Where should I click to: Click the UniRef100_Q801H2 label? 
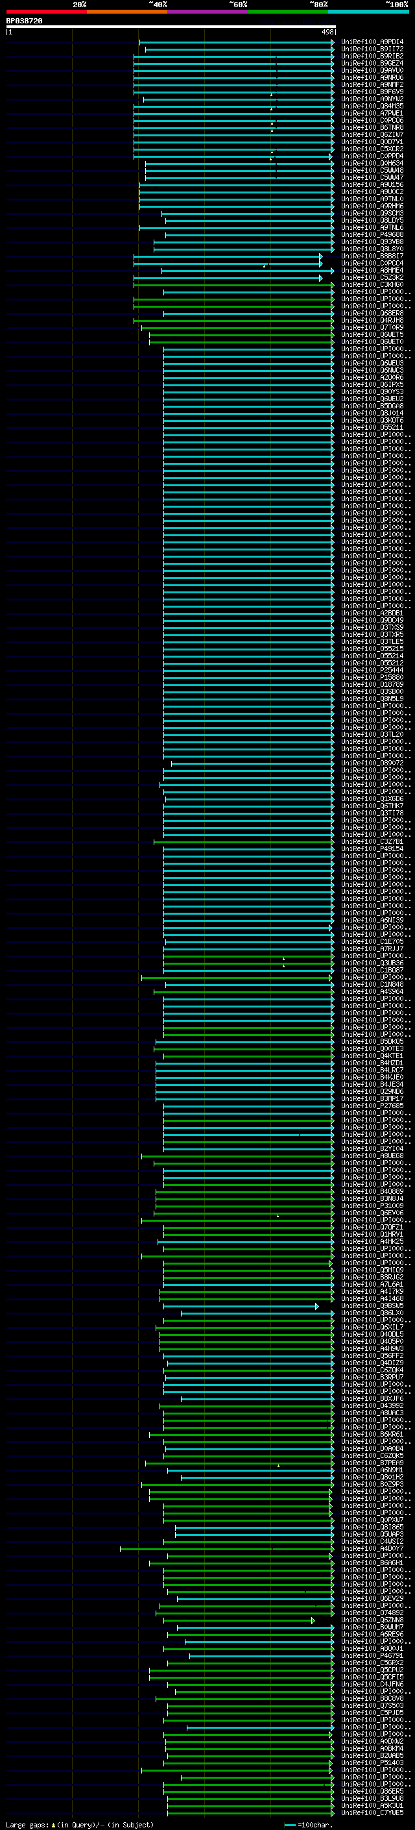coord(372,1477)
